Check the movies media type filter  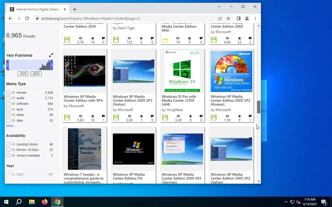tap(8, 92)
